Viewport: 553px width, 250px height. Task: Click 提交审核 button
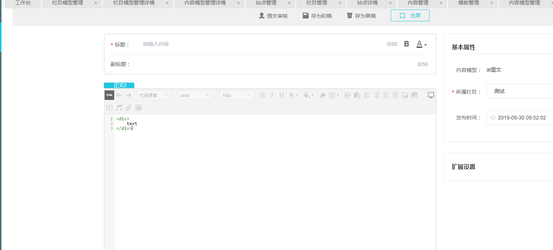pos(273,16)
